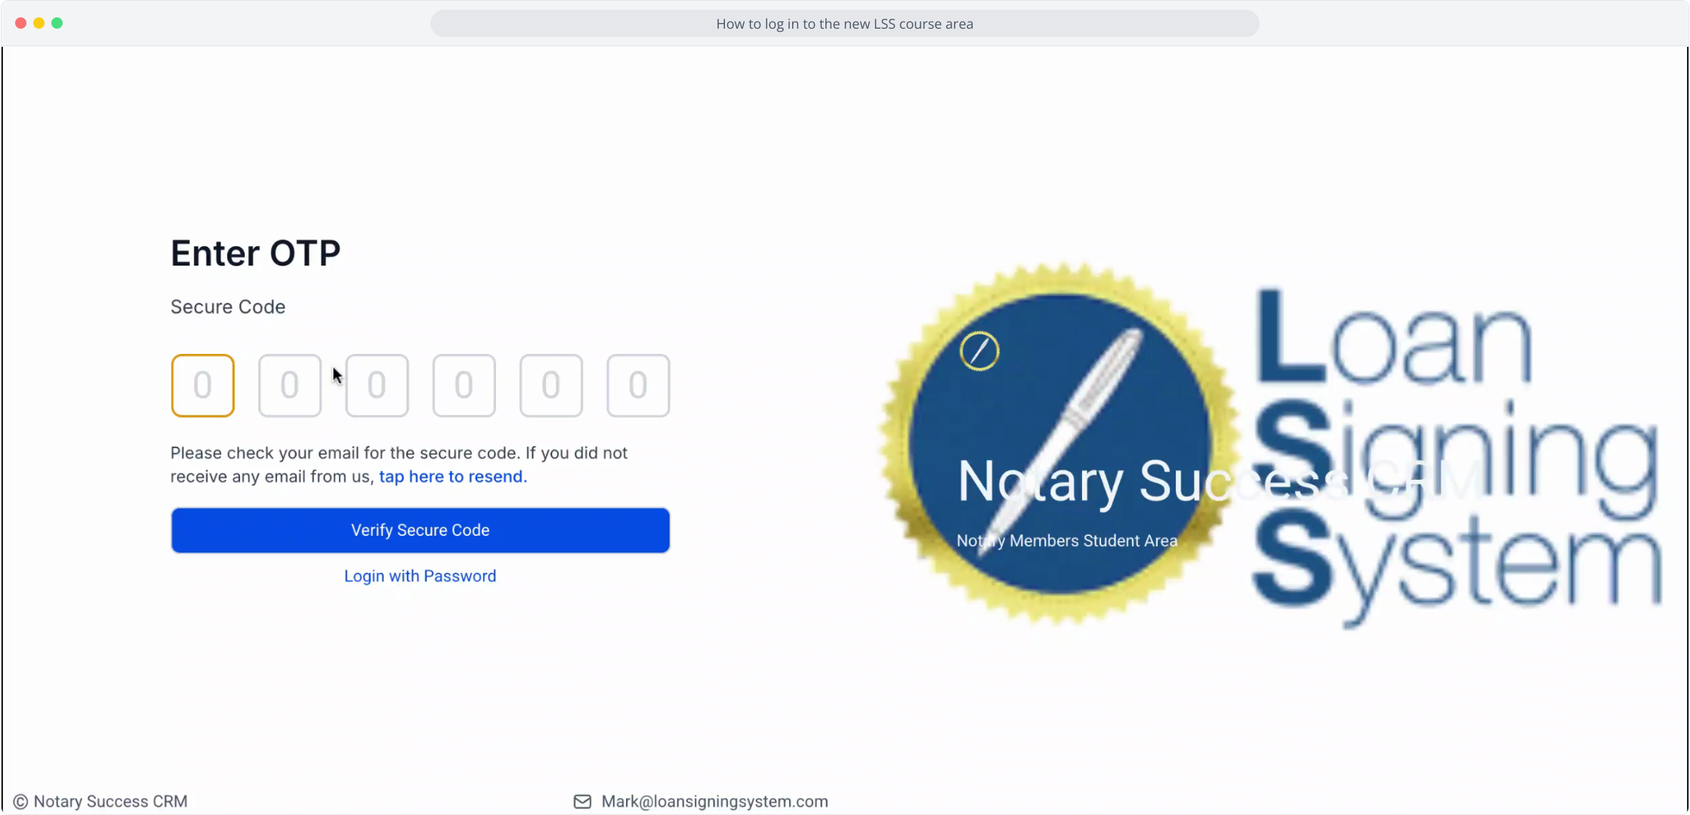Click the 'Enter OTP' heading
1690x815 pixels.
(255, 253)
